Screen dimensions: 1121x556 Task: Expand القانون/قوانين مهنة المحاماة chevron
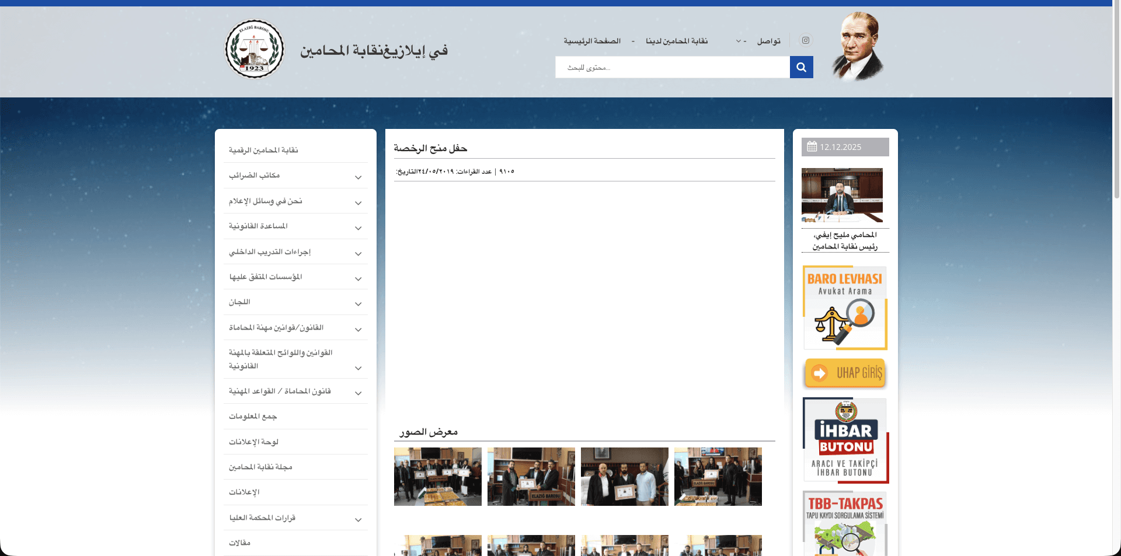[x=358, y=330]
